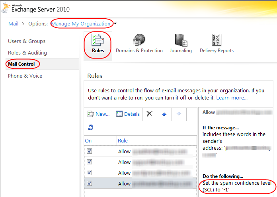Click the 'If the message...' heading
Viewport: 277px width, 197px height.
coord(220,128)
